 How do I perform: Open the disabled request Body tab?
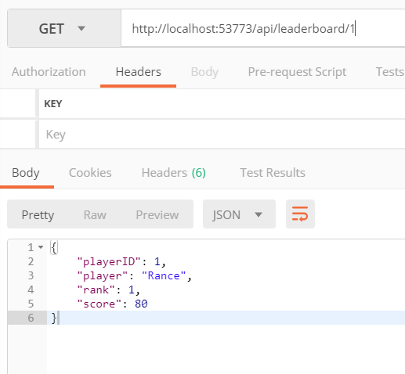[x=204, y=72]
